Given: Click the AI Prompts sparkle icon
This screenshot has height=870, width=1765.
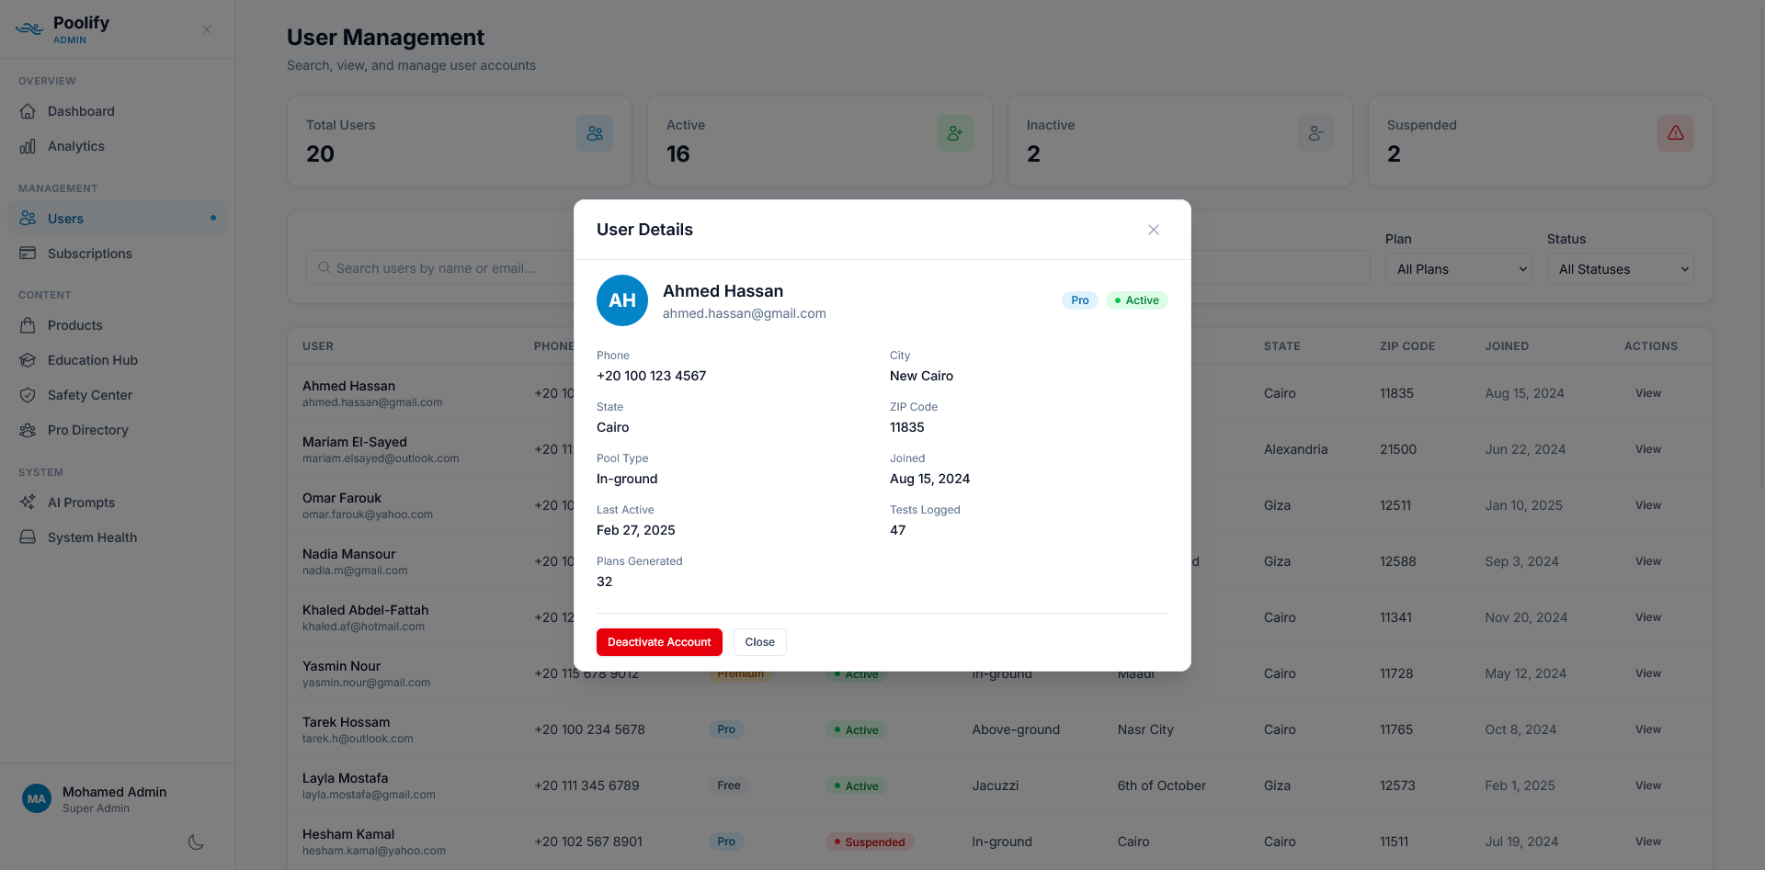Looking at the screenshot, I should [x=28, y=503].
